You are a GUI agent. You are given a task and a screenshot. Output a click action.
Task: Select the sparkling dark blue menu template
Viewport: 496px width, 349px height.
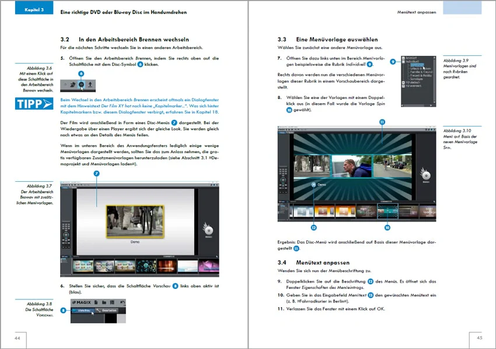pyautogui.click(x=146, y=266)
